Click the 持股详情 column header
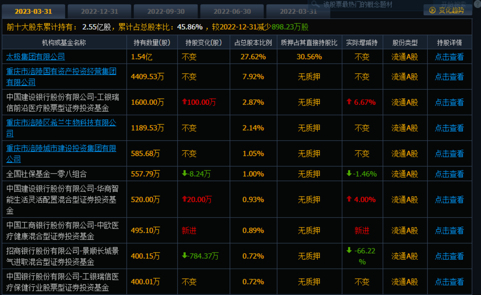The image size is (481, 295). pyautogui.click(x=449, y=42)
